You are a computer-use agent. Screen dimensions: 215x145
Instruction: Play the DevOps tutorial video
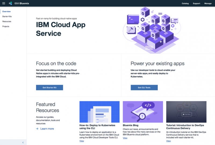(x=187, y=114)
